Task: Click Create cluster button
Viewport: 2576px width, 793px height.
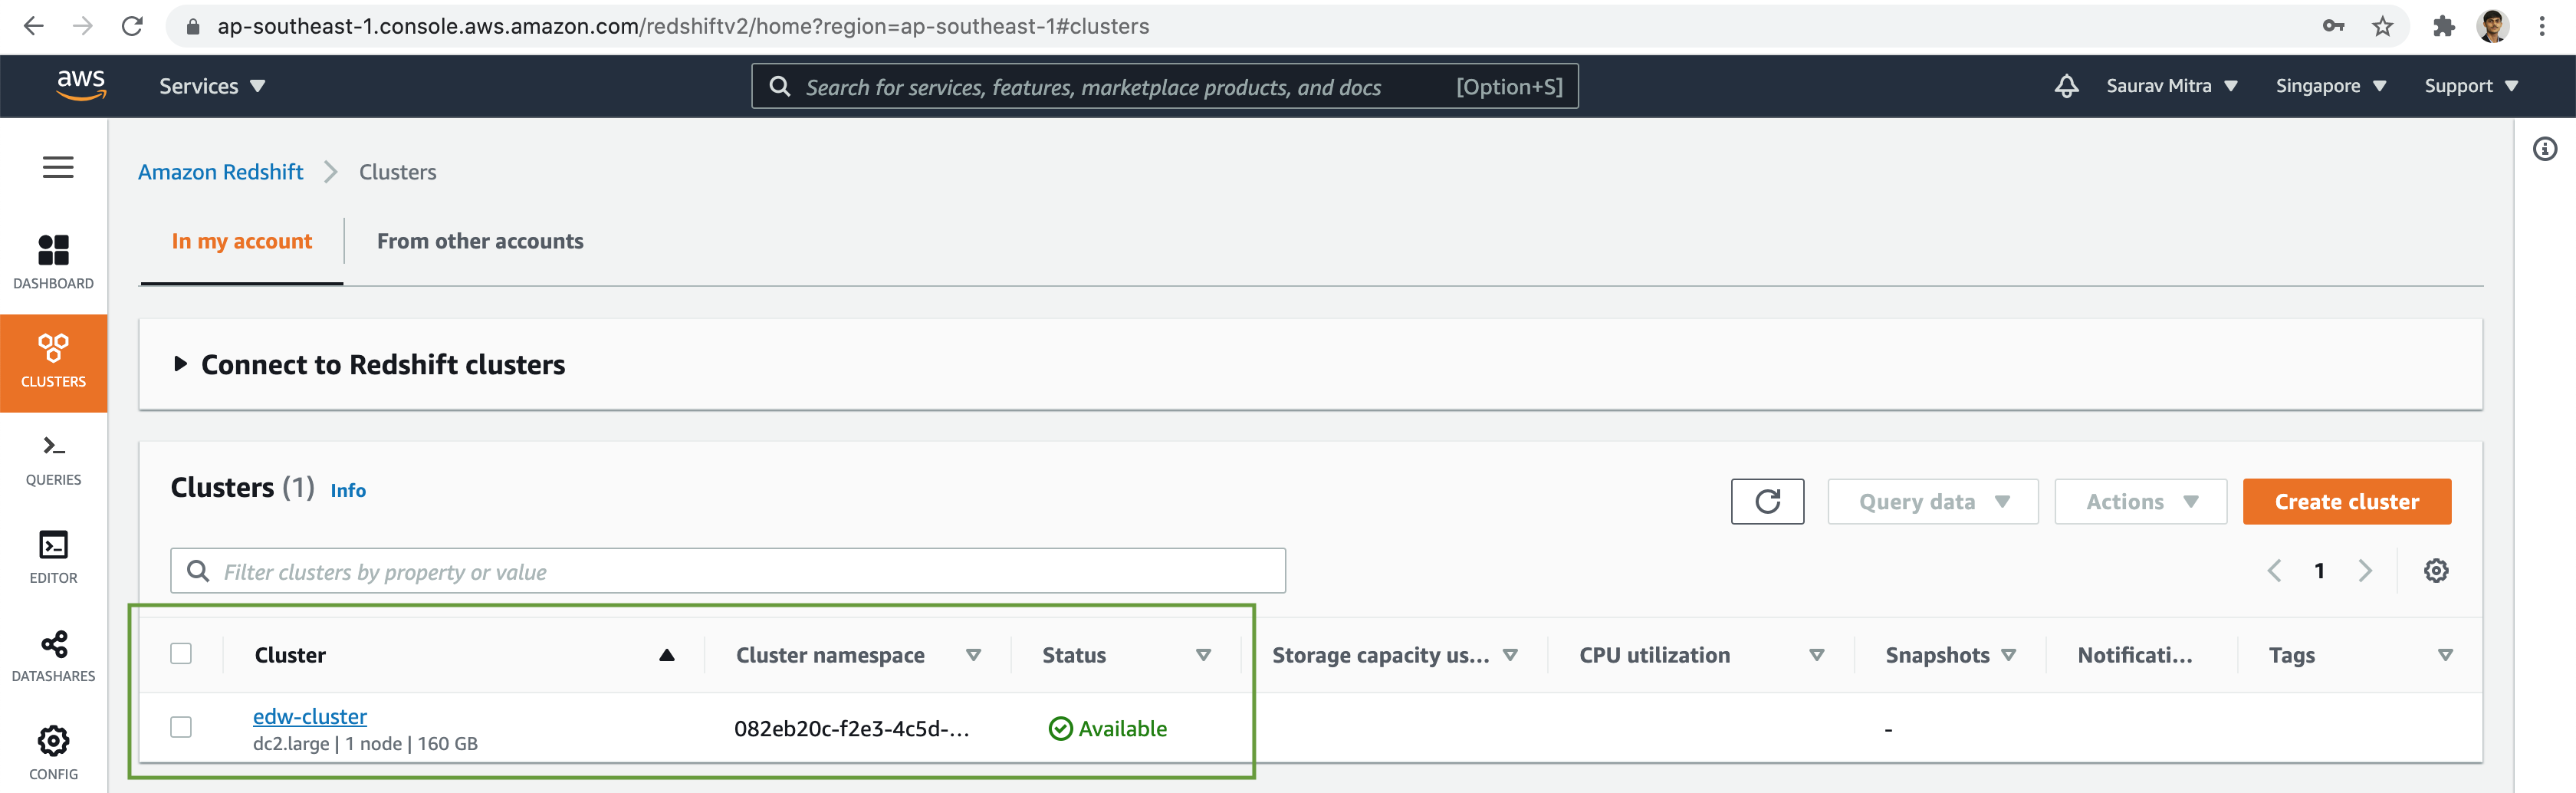Action: [2346, 501]
